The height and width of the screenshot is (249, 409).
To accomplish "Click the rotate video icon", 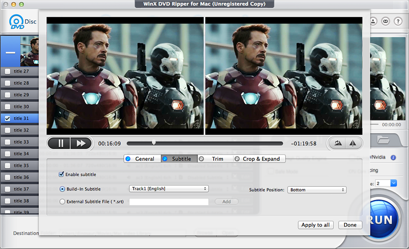I will (338, 143).
